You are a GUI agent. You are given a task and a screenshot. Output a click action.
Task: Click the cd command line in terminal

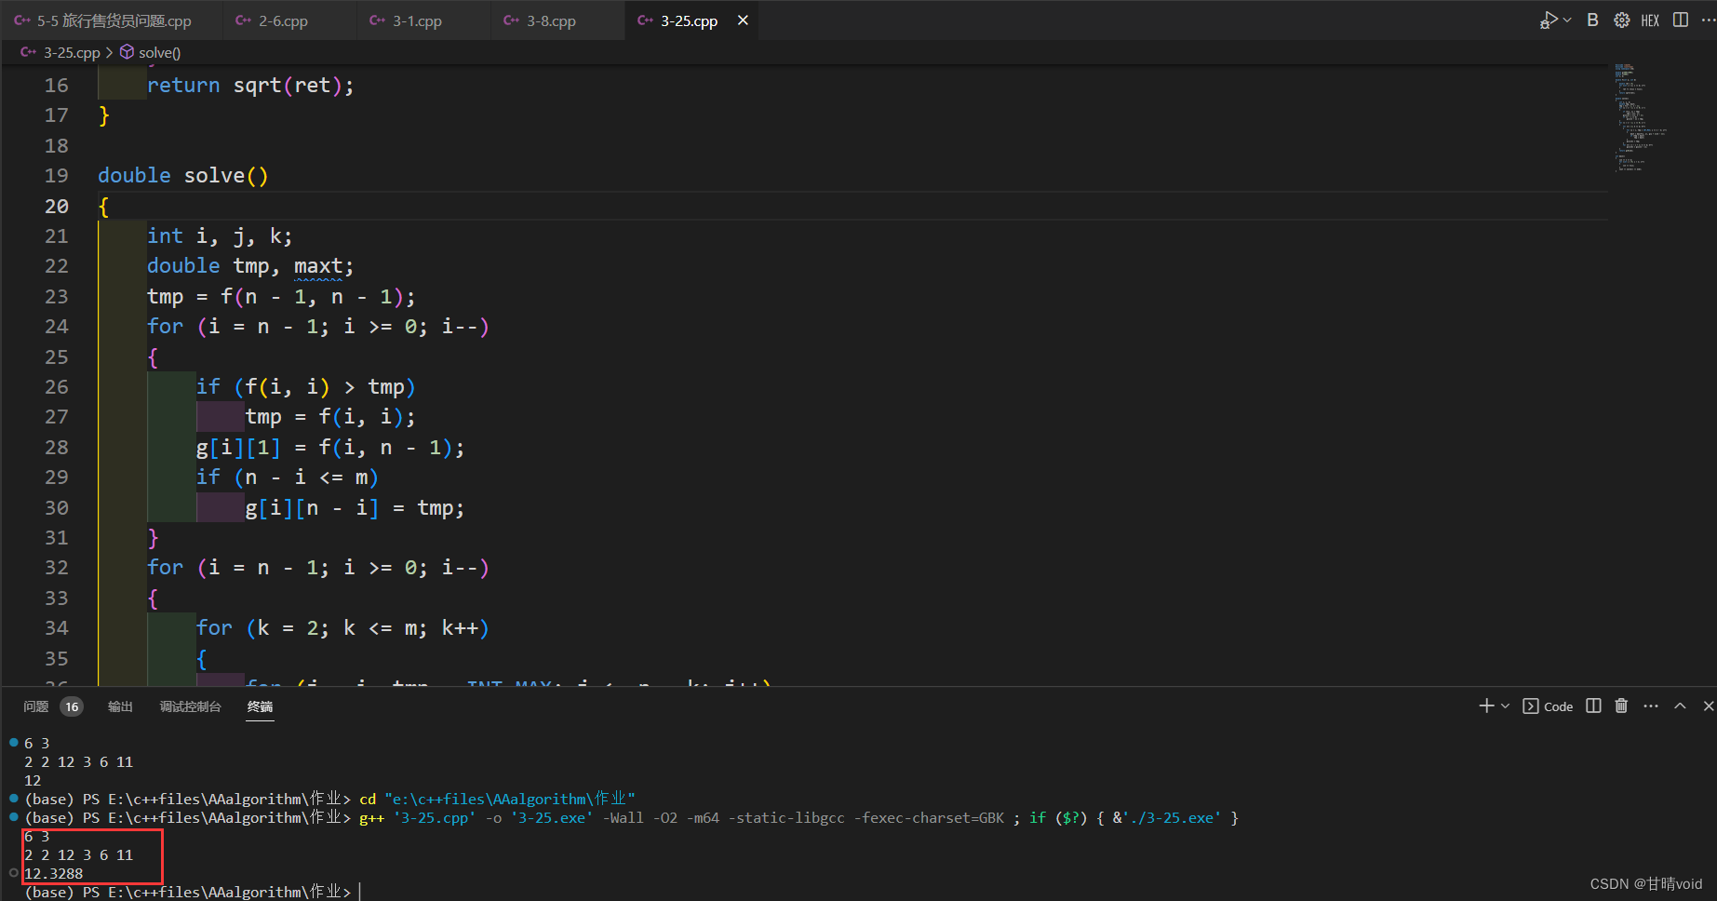[497, 799]
